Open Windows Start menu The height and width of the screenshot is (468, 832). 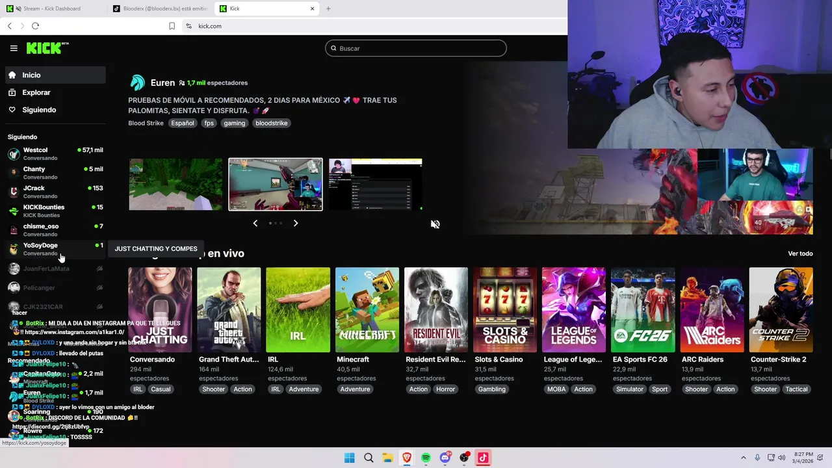(x=349, y=458)
